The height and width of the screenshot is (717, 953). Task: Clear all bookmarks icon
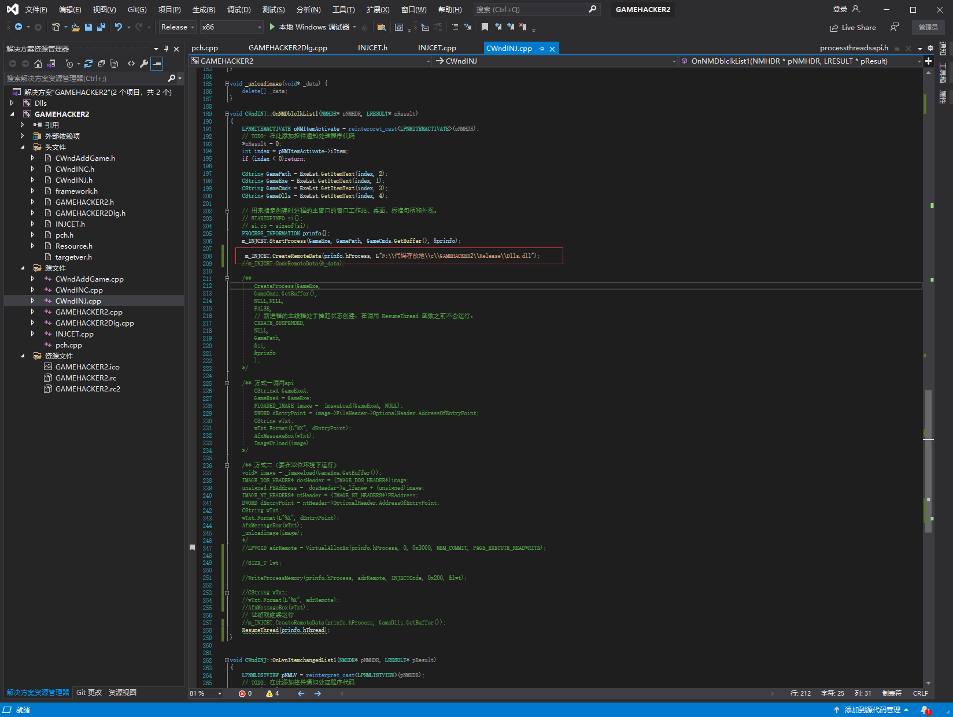(x=523, y=27)
